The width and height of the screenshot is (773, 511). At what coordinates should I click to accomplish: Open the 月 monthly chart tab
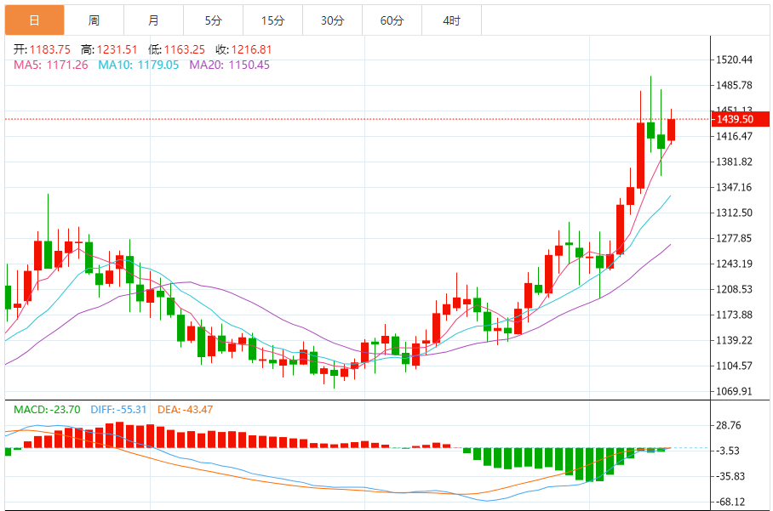point(153,20)
